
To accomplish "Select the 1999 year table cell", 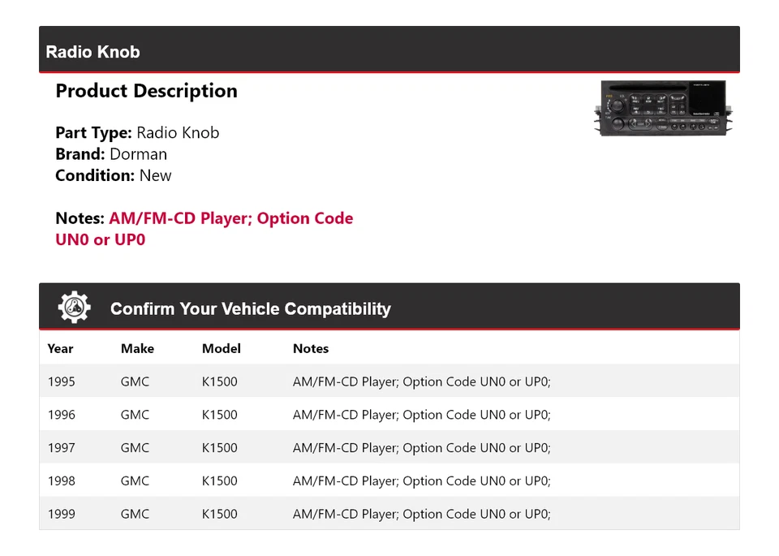I will pos(61,514).
